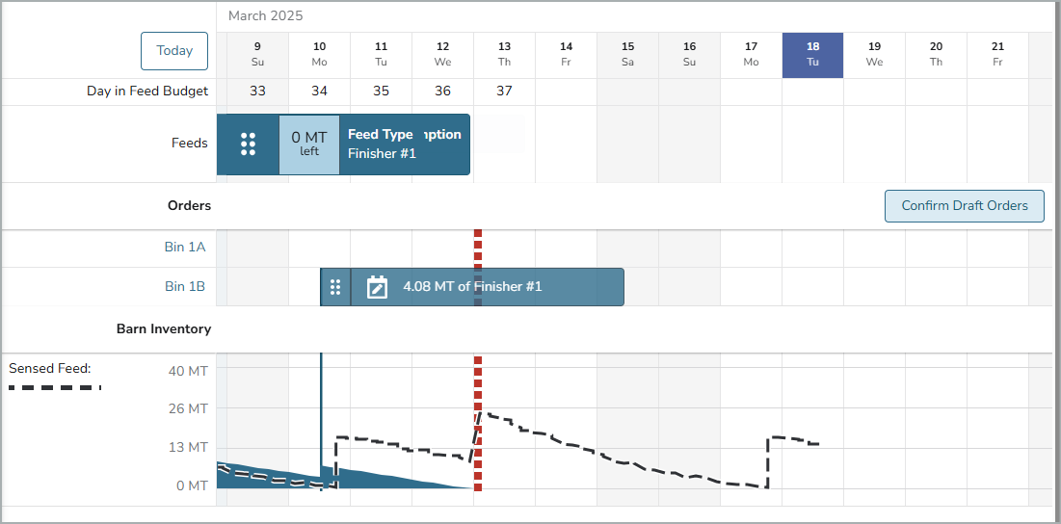This screenshot has height=524, width=1061.
Task: Open the Bin 1A link
Action: click(184, 248)
